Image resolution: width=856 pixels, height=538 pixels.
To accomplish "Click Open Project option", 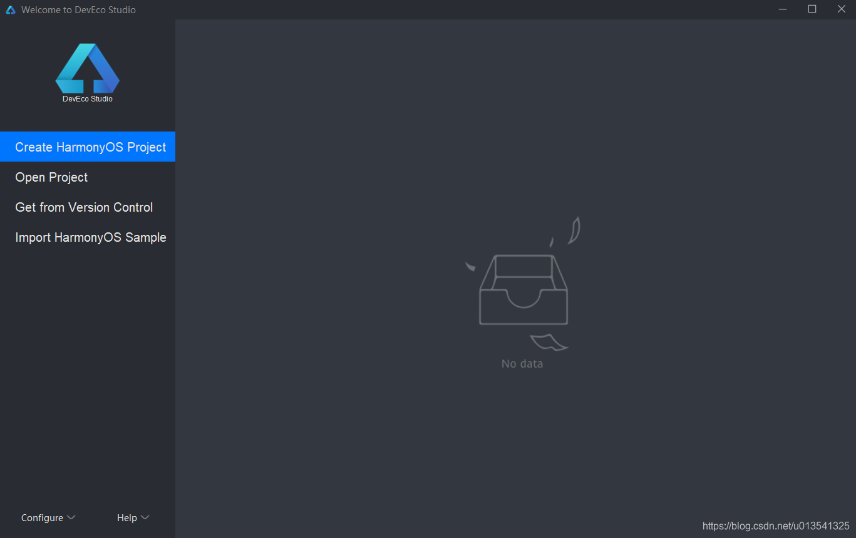I will pos(88,177).
